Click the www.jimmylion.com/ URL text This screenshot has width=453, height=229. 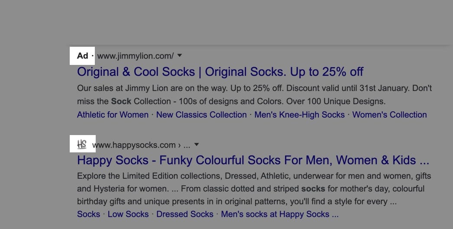coord(136,56)
